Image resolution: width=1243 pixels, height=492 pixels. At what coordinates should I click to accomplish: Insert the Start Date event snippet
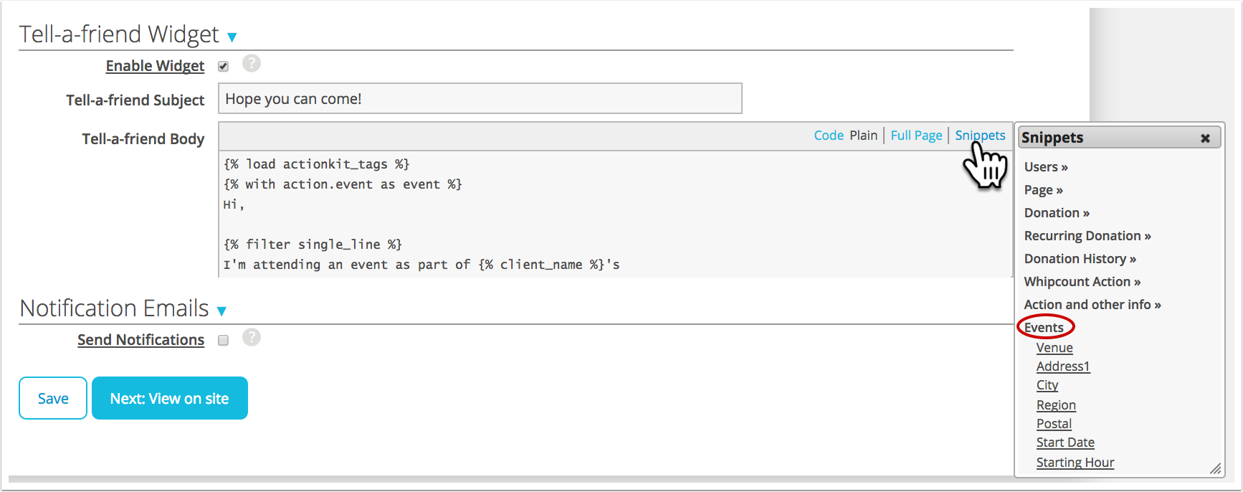(1065, 443)
